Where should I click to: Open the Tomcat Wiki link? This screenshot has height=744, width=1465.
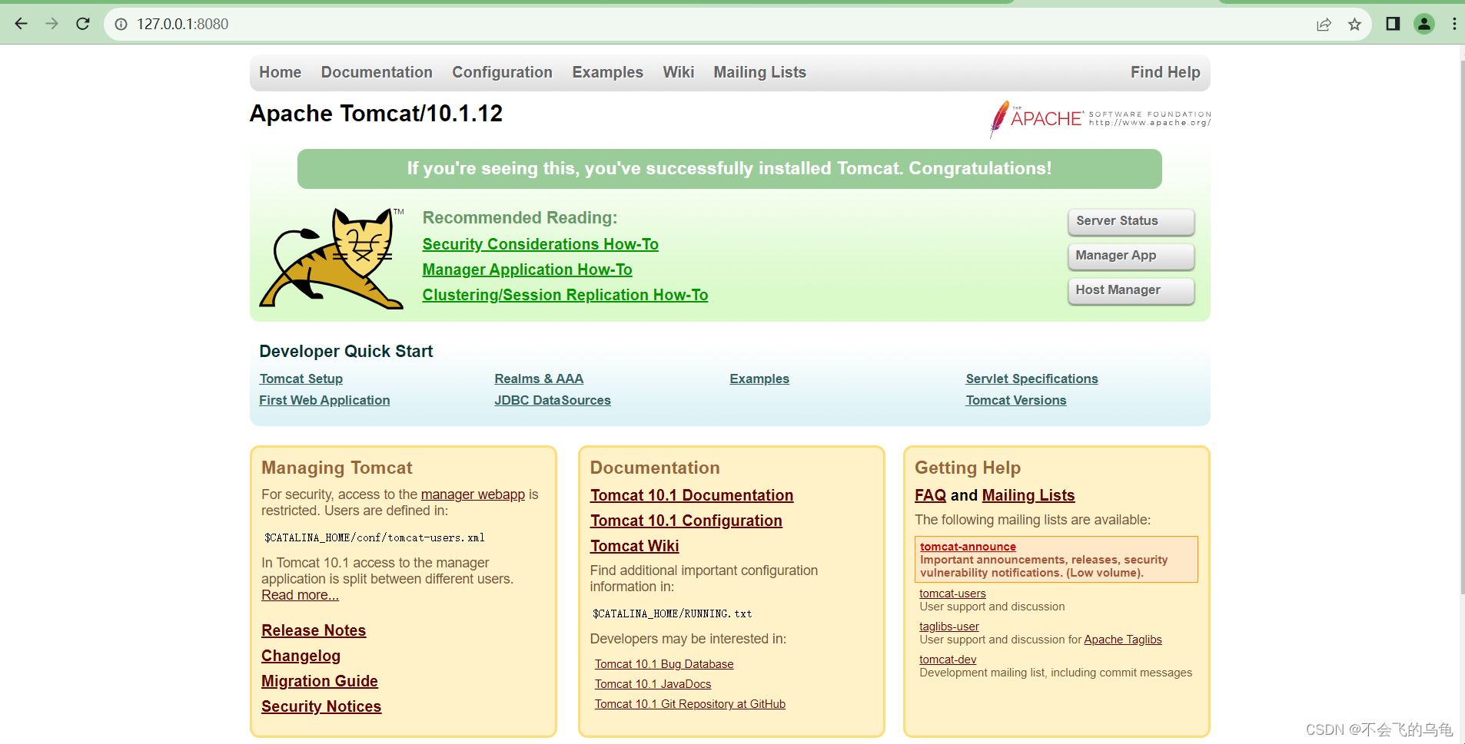pyautogui.click(x=635, y=546)
